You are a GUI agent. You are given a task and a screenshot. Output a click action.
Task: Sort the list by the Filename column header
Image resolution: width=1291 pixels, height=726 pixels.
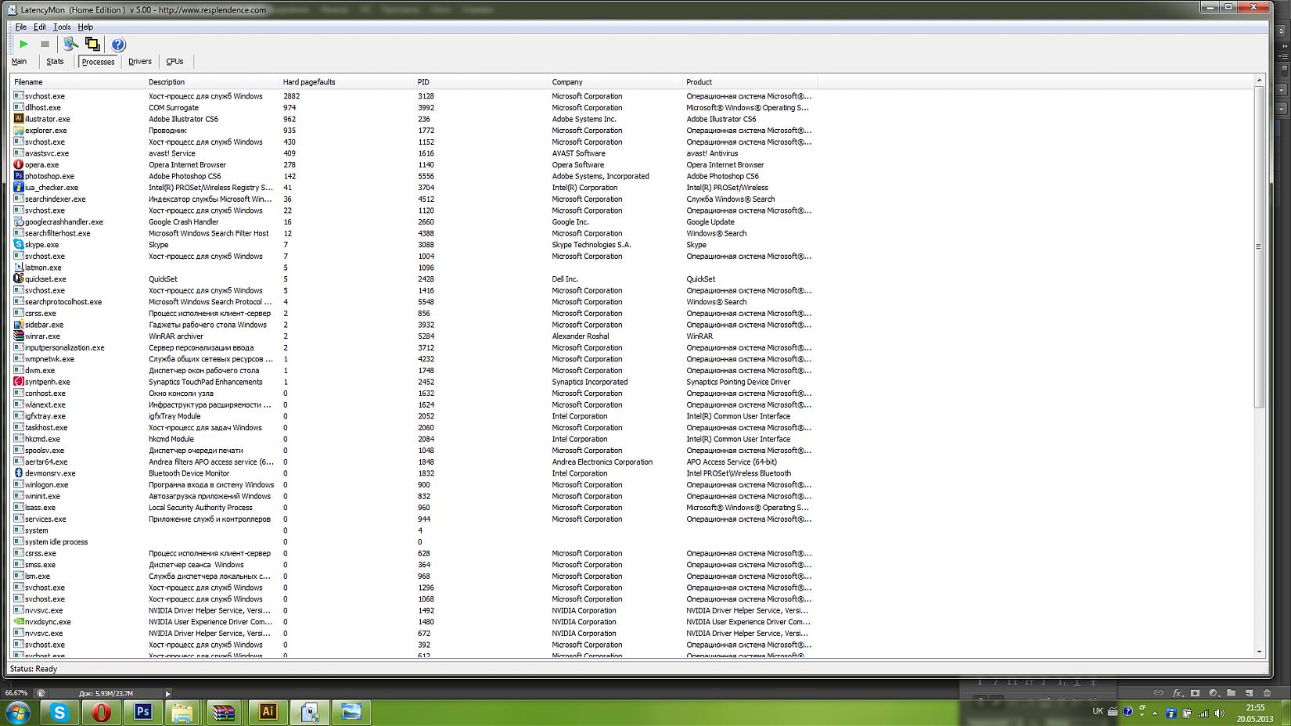[77, 82]
